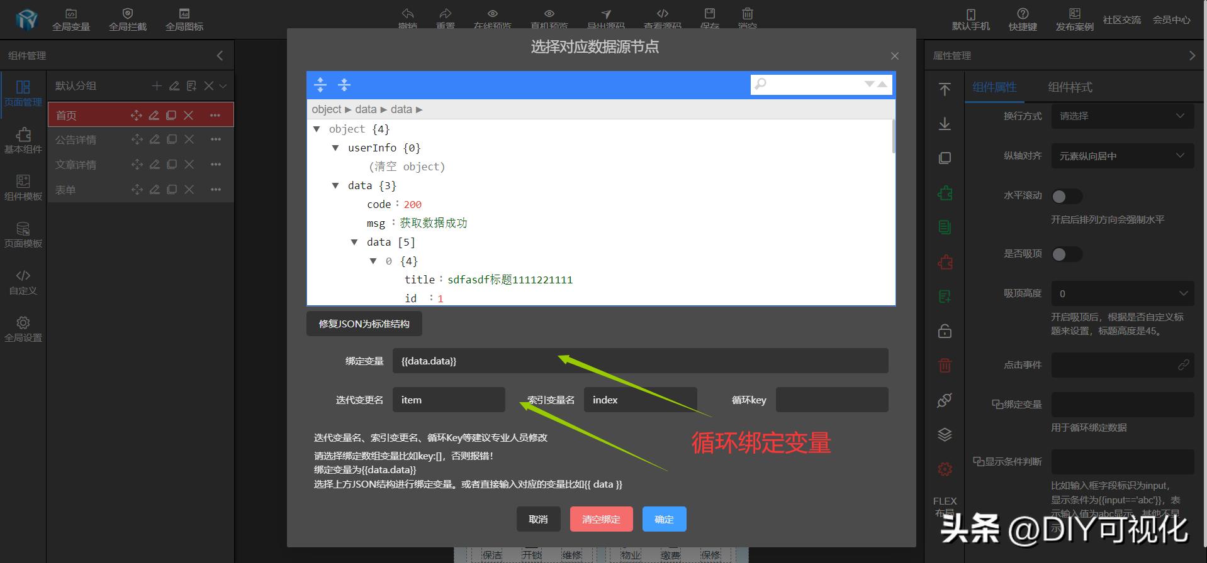Collapse the 组件管理 panel
1207x563 pixels.
220,55
